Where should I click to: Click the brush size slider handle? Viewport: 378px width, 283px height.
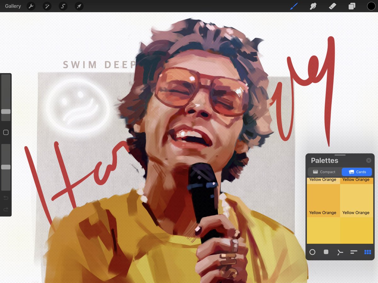[x=6, y=111]
